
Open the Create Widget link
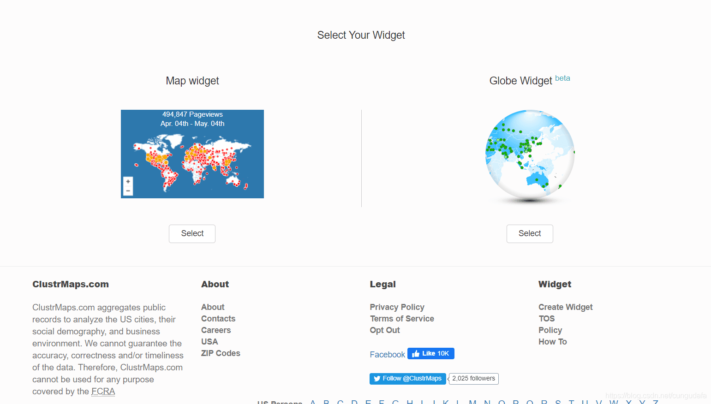pos(565,307)
